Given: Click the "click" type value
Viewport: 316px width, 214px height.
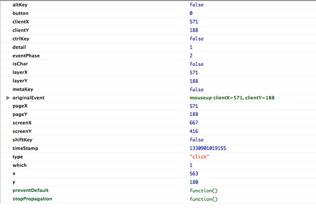Looking at the screenshot, I should [x=199, y=157].
